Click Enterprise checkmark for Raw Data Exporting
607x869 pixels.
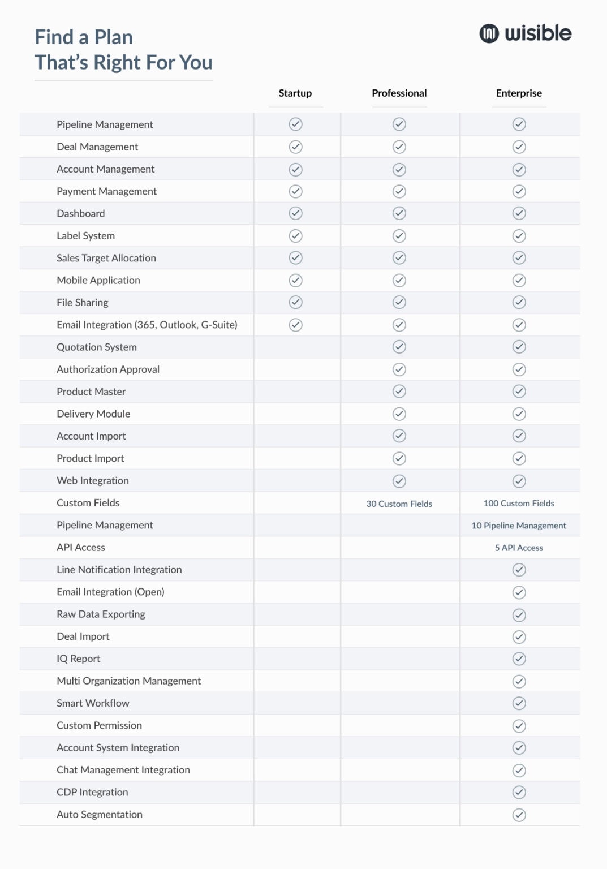[519, 615]
